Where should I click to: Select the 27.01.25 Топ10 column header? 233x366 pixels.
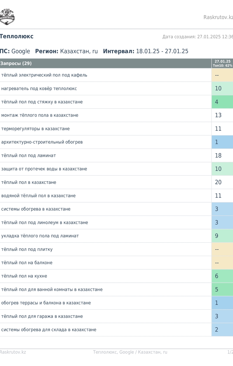(x=222, y=63)
